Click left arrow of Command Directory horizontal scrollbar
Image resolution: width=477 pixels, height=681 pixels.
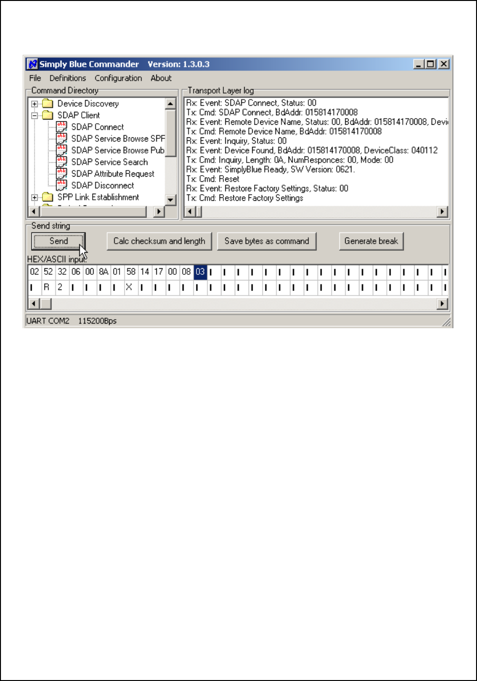point(34,211)
